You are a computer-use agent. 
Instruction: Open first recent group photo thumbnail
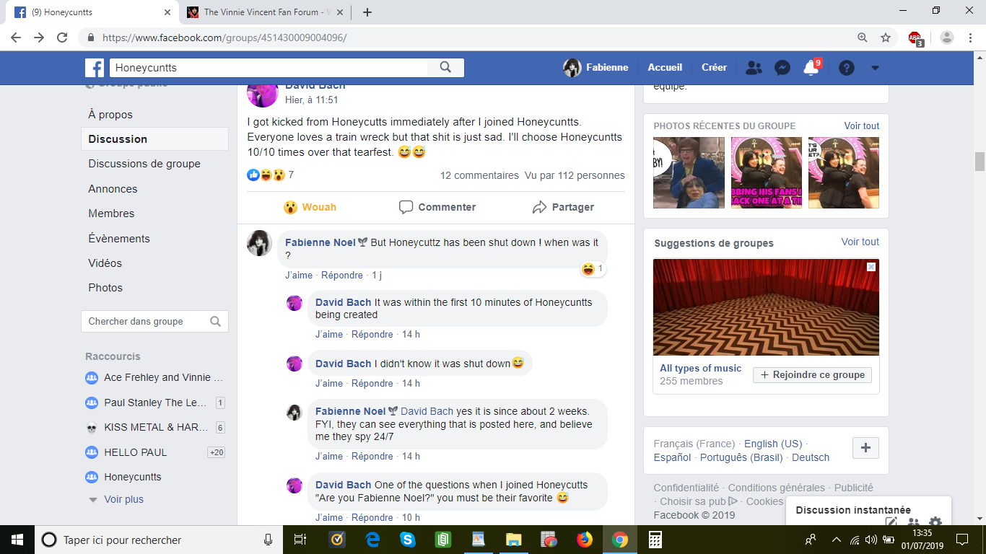click(689, 173)
